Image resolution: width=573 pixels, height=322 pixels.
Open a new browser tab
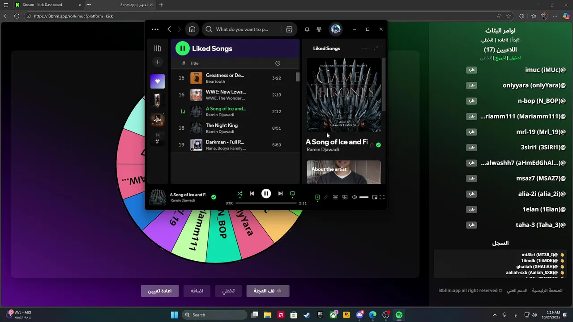(161, 5)
